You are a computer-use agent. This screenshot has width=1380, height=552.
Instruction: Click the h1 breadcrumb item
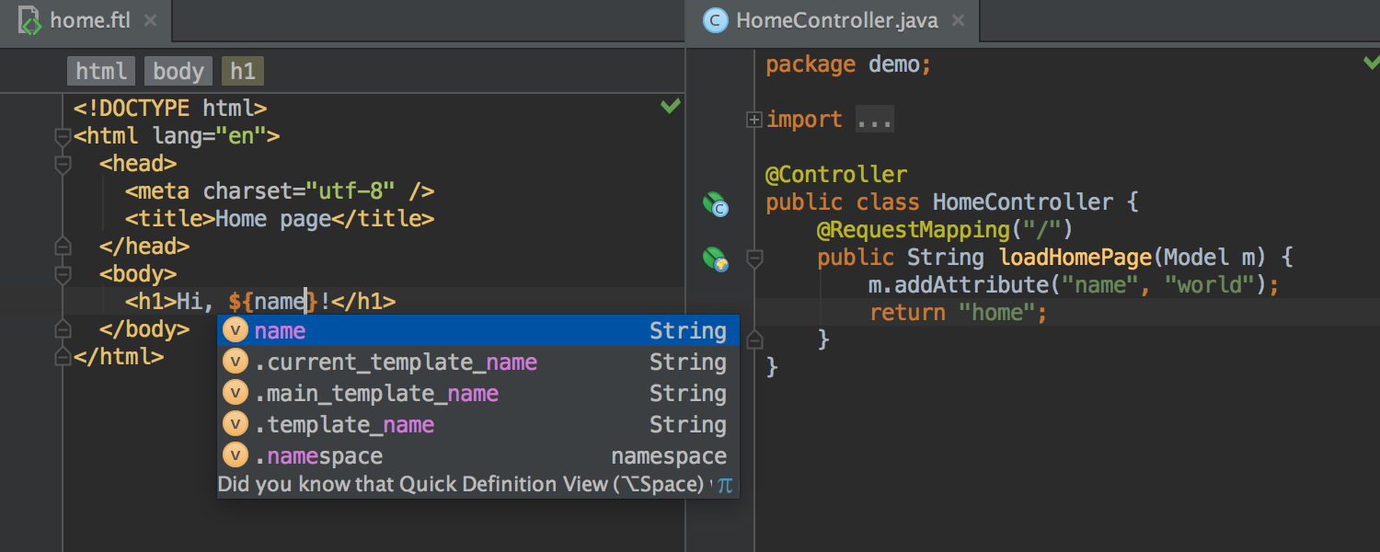[241, 70]
